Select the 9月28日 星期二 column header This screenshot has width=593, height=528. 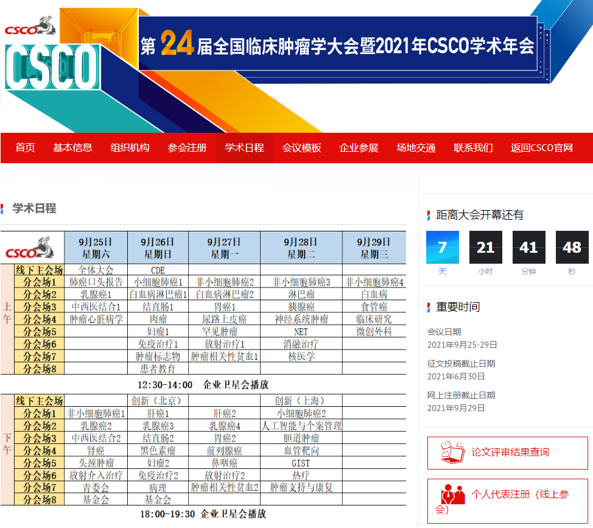click(301, 248)
